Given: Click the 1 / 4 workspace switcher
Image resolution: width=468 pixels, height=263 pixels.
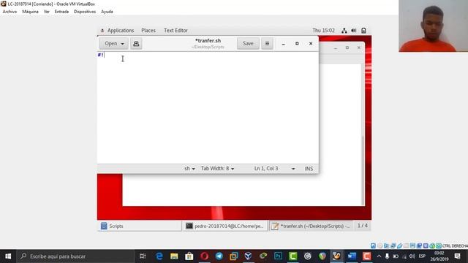Looking at the screenshot, I should click(x=363, y=226).
